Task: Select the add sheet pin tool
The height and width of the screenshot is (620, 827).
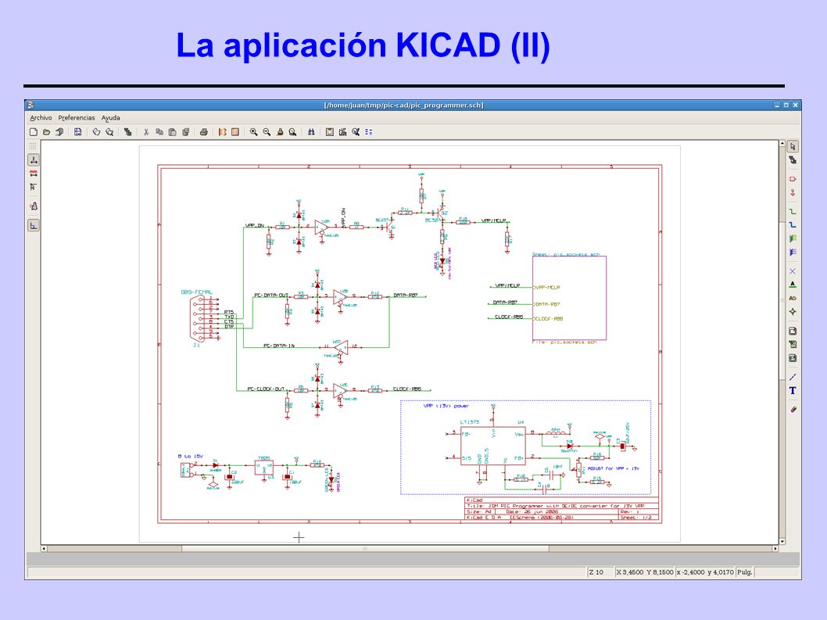Action: [792, 358]
